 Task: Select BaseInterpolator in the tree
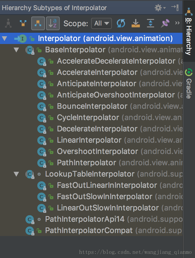coord(91,50)
